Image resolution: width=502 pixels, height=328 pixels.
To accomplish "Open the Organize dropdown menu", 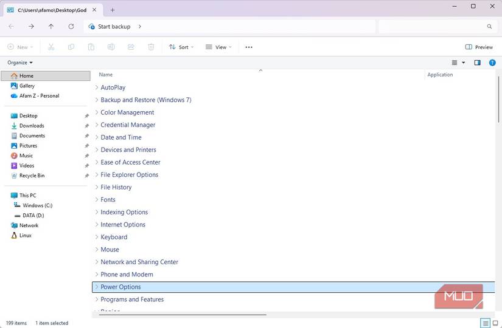I will coord(20,63).
